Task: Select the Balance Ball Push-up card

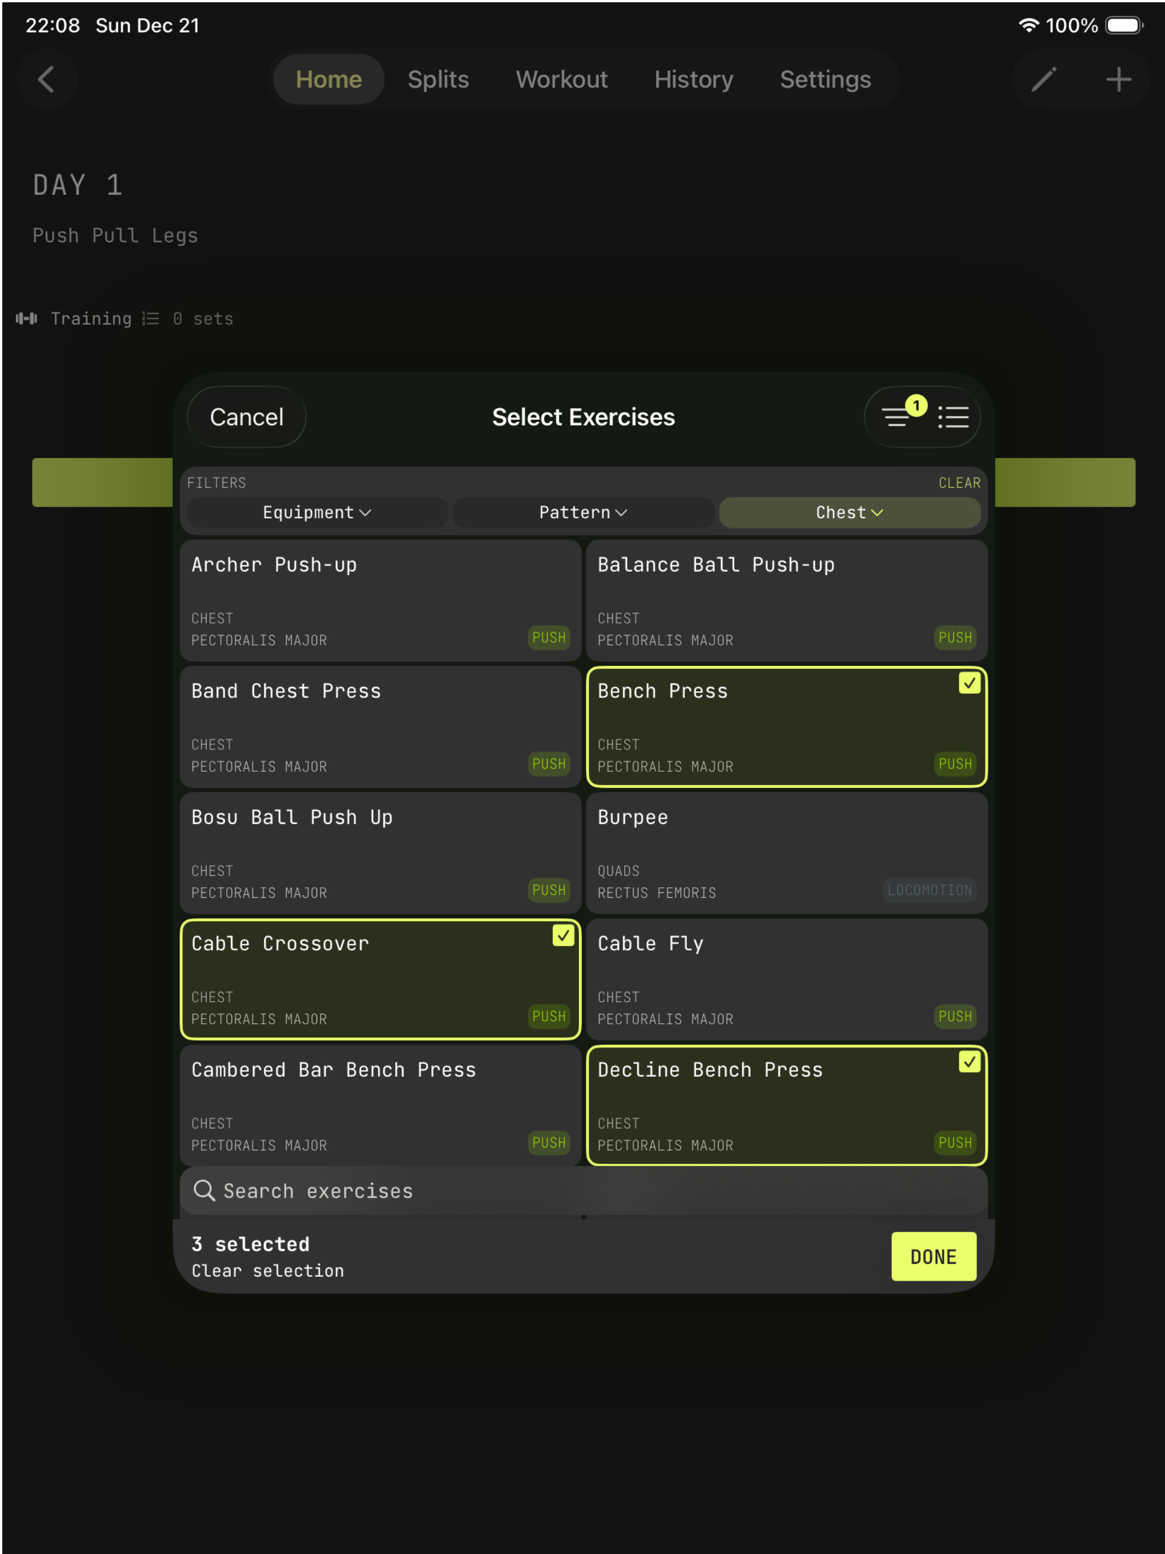Action: [x=786, y=600]
